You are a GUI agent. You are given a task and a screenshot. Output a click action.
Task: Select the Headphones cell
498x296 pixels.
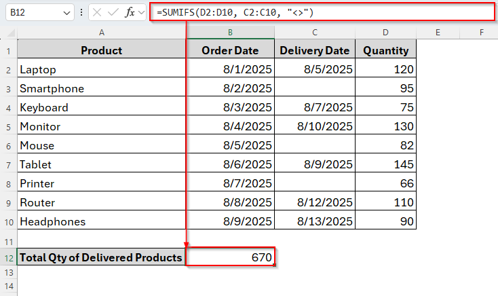point(101,221)
